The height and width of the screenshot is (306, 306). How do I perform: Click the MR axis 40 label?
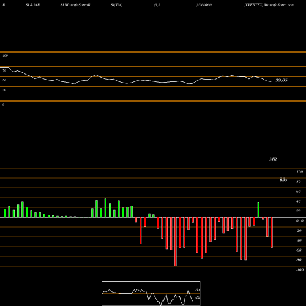coord(299,201)
